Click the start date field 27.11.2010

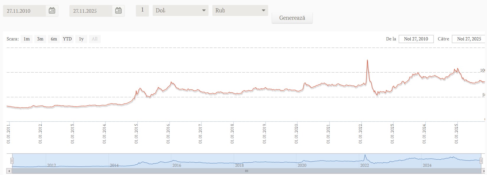[x=25, y=11]
